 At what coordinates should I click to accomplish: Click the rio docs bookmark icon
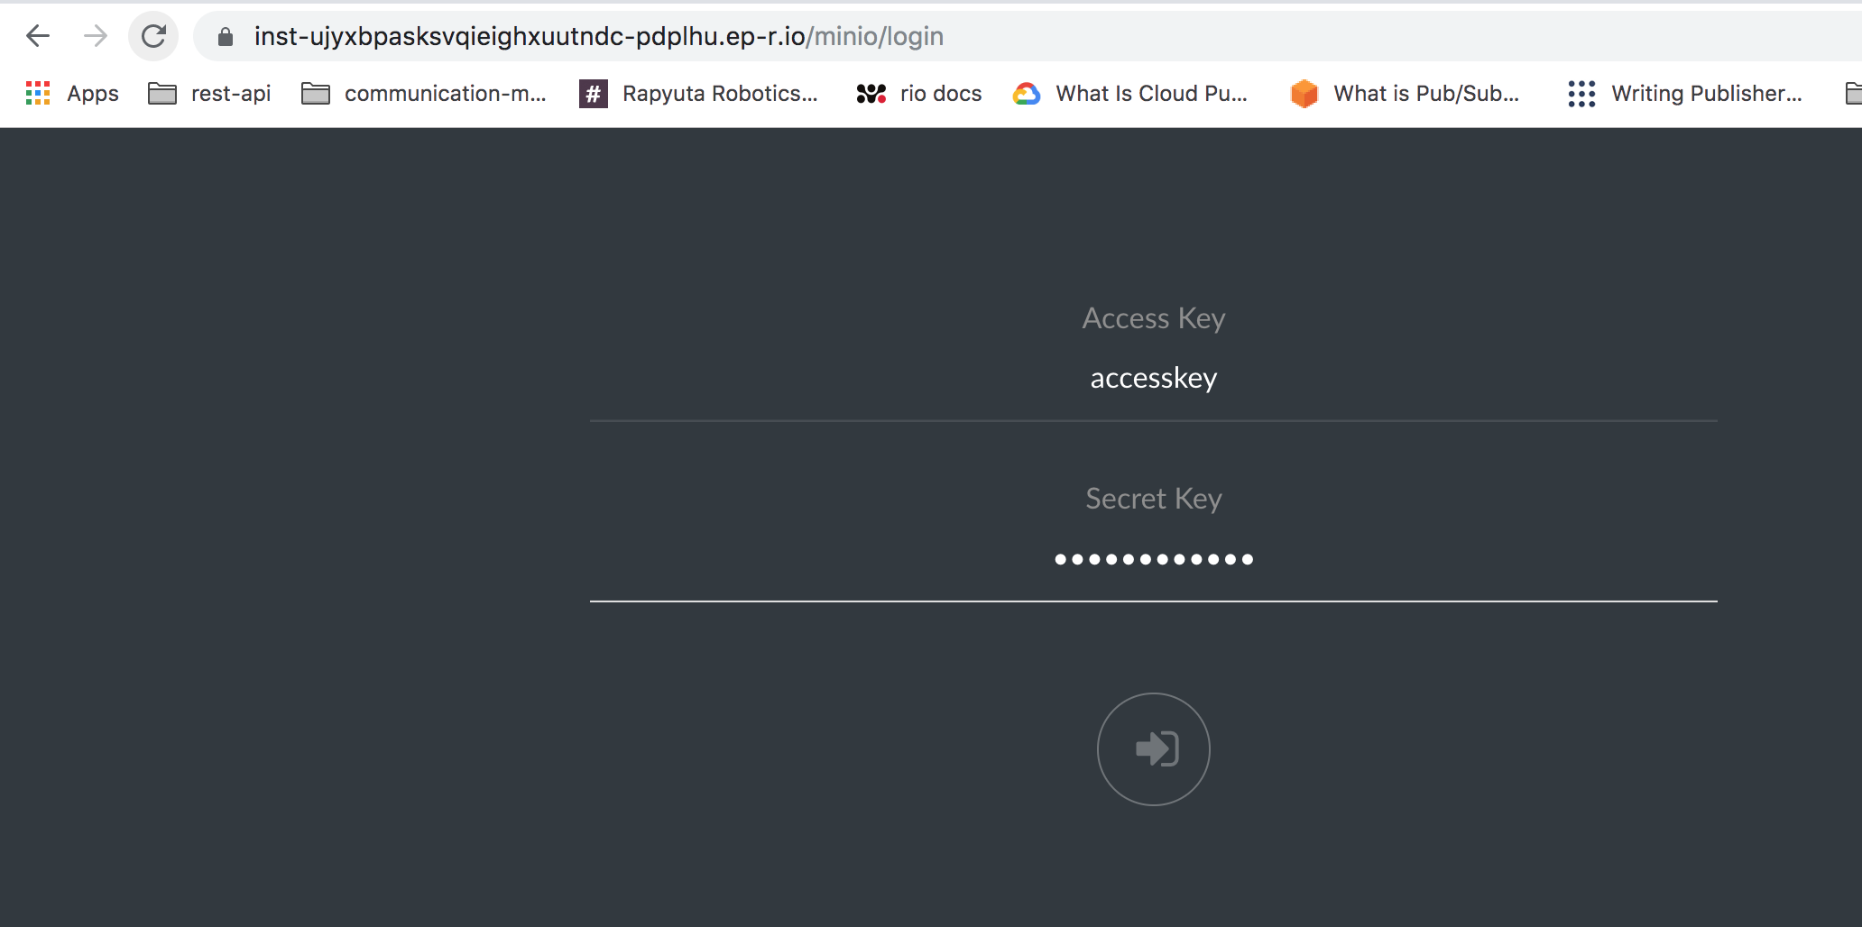871,93
